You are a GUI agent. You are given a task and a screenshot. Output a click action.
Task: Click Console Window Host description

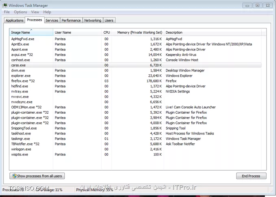click(x=182, y=60)
